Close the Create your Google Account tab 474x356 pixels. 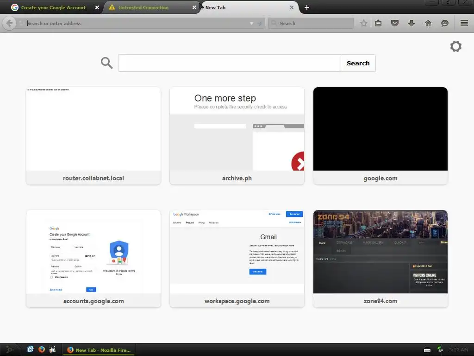click(97, 7)
